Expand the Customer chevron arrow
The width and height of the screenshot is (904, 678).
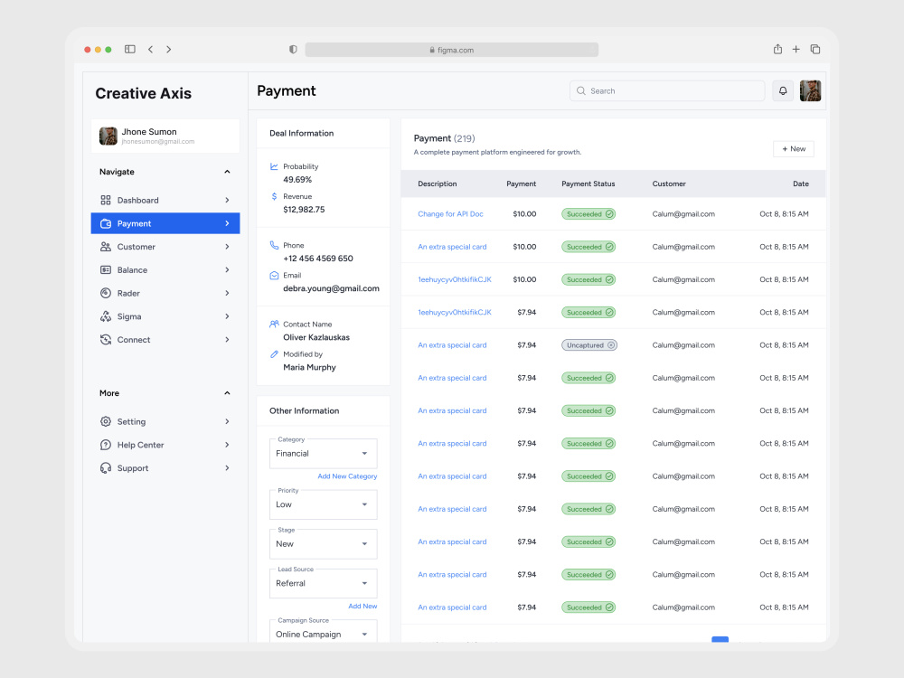coord(227,247)
